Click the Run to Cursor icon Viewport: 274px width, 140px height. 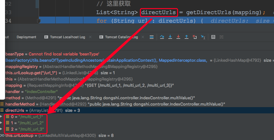pyautogui.click(x=203, y=37)
